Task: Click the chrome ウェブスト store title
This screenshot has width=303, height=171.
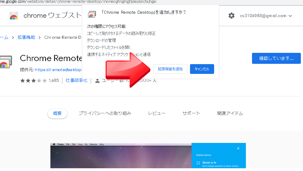Action: point(53,16)
